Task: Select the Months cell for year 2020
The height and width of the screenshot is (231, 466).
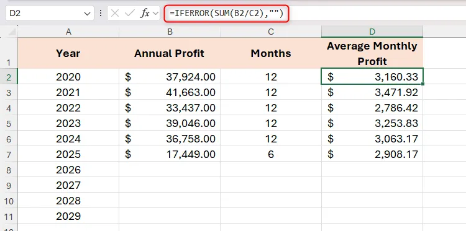Action: [x=271, y=76]
